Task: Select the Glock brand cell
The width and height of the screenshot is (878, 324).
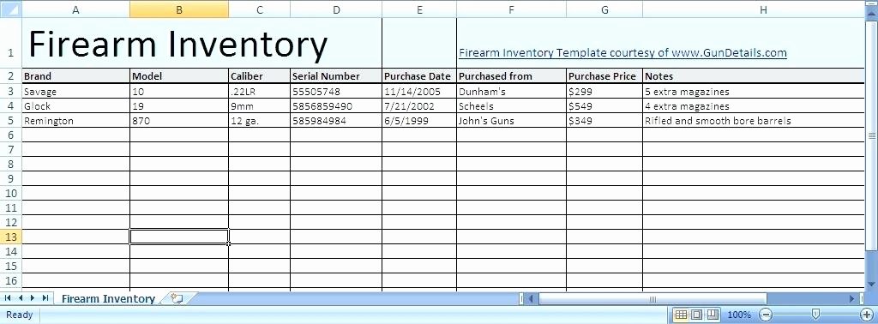Action: pos(75,105)
